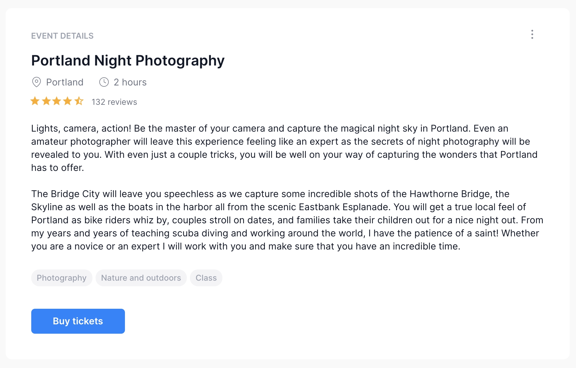Viewport: 576px width, 368px height.
Task: Click the Portland Night Photography title
Action: pyautogui.click(x=128, y=61)
